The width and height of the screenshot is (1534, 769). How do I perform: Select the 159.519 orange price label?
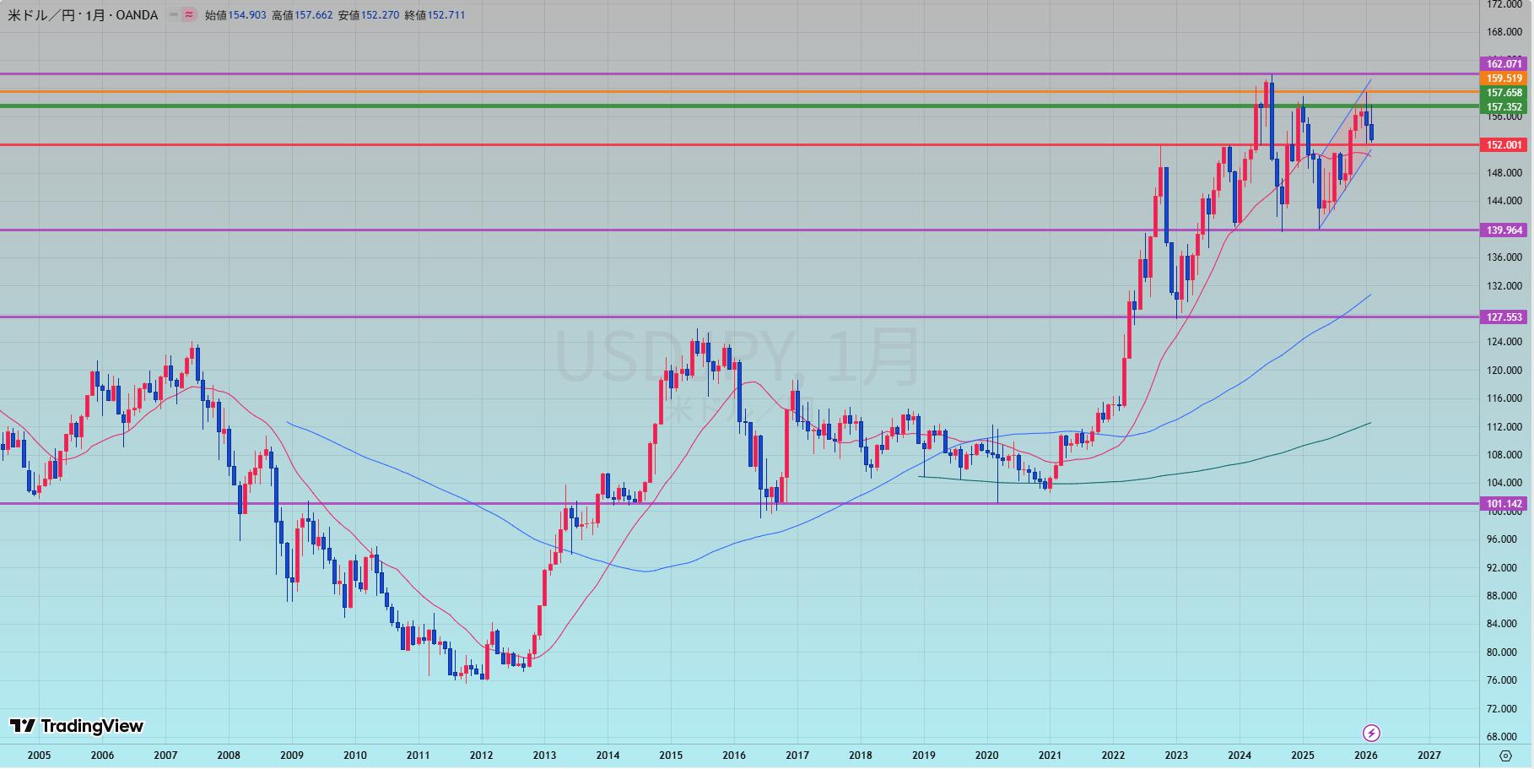1504,79
